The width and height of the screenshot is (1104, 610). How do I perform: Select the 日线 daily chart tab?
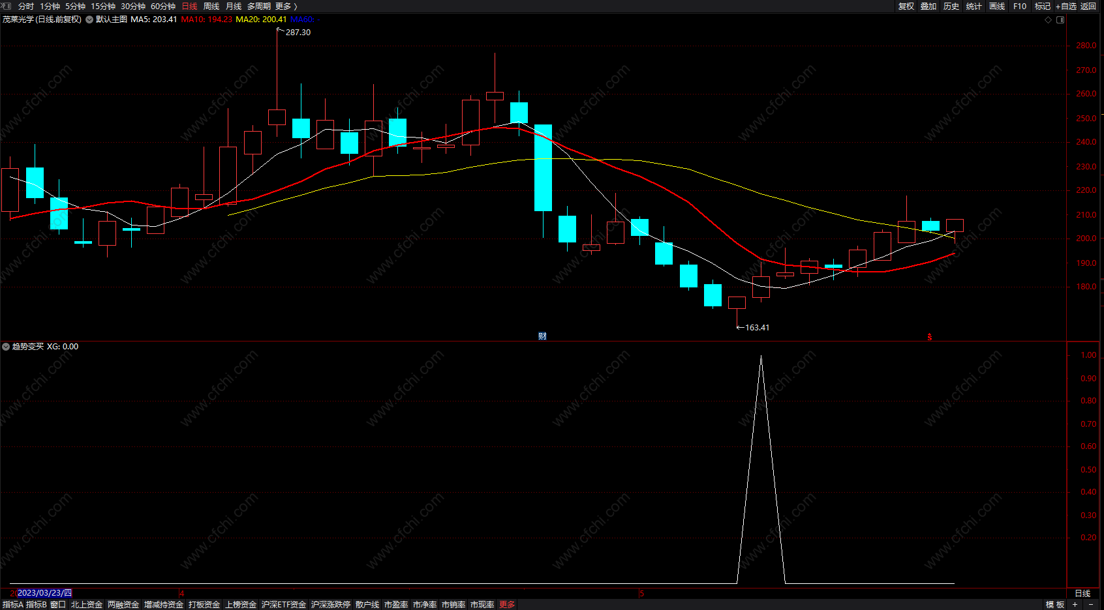coord(189,6)
